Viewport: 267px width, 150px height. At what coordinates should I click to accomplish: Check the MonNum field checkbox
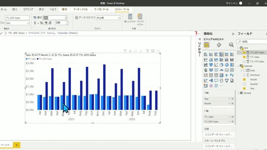244,75
